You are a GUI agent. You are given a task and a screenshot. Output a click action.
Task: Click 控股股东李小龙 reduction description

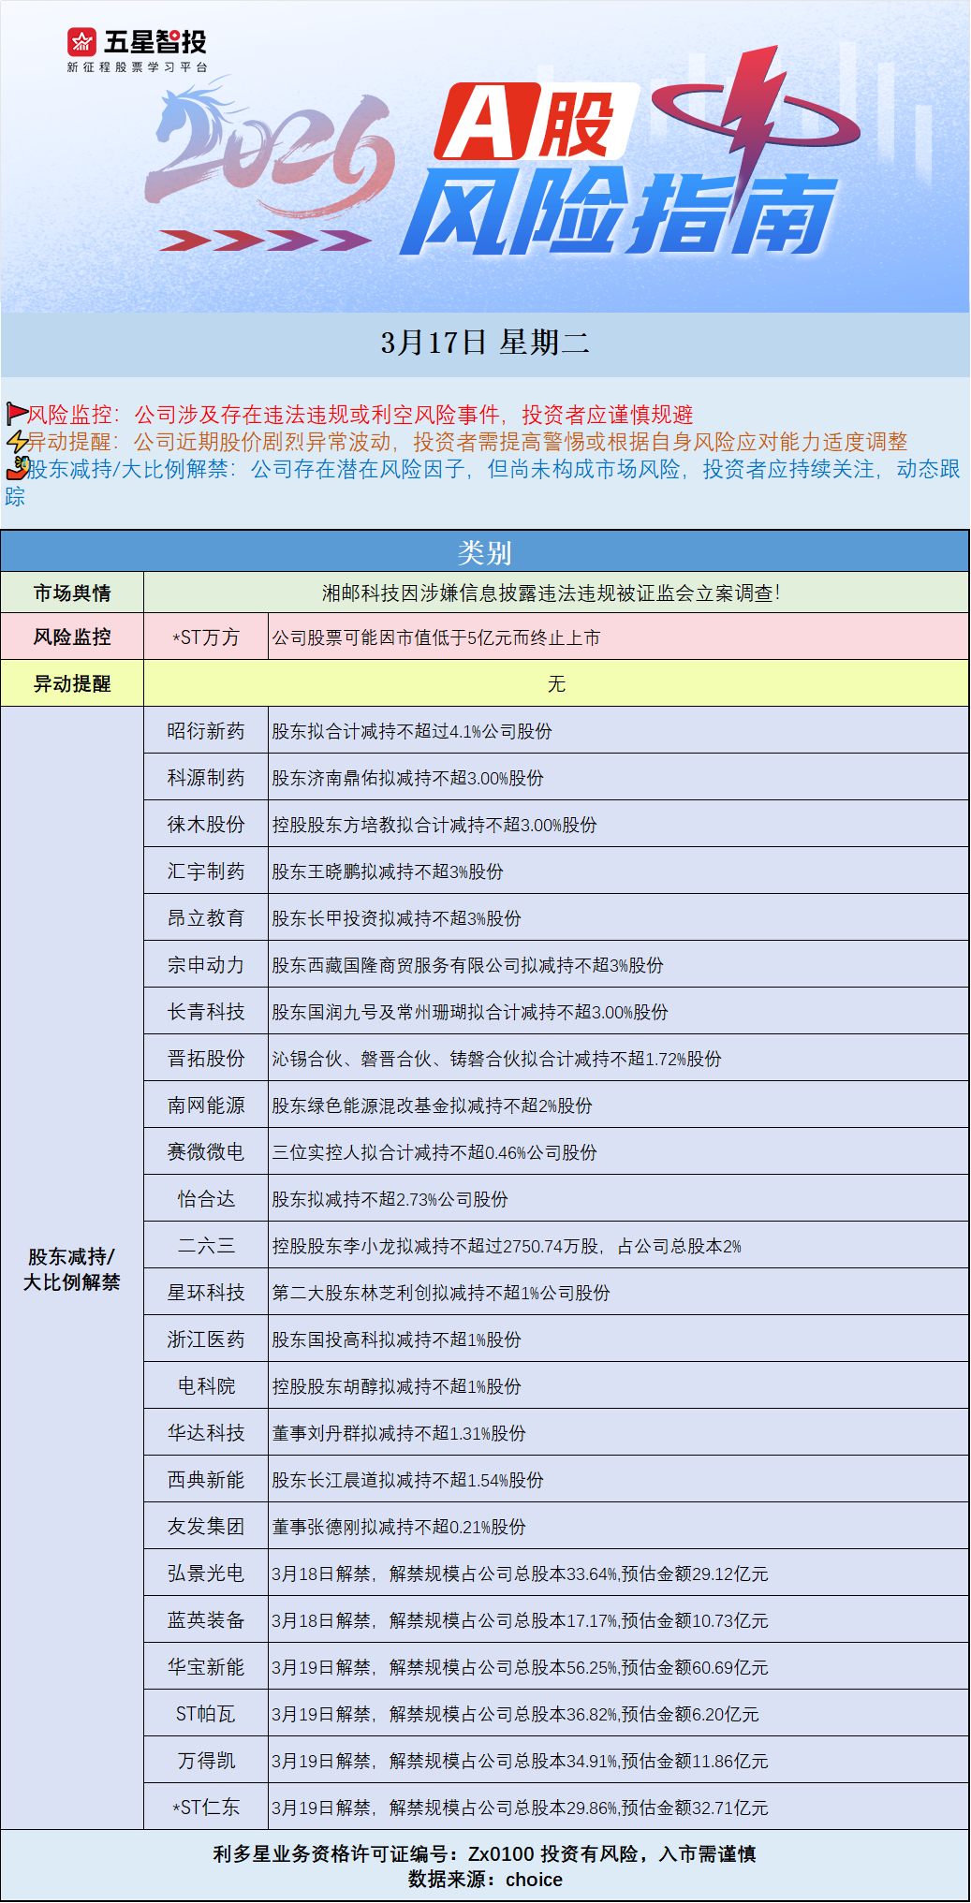coord(507,1246)
